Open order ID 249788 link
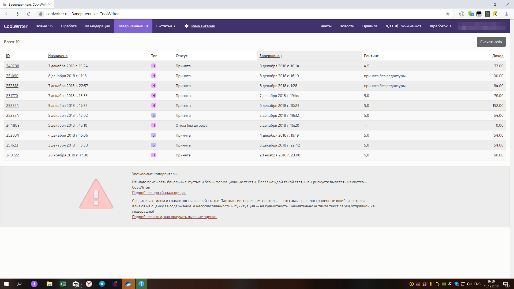 click(13, 66)
